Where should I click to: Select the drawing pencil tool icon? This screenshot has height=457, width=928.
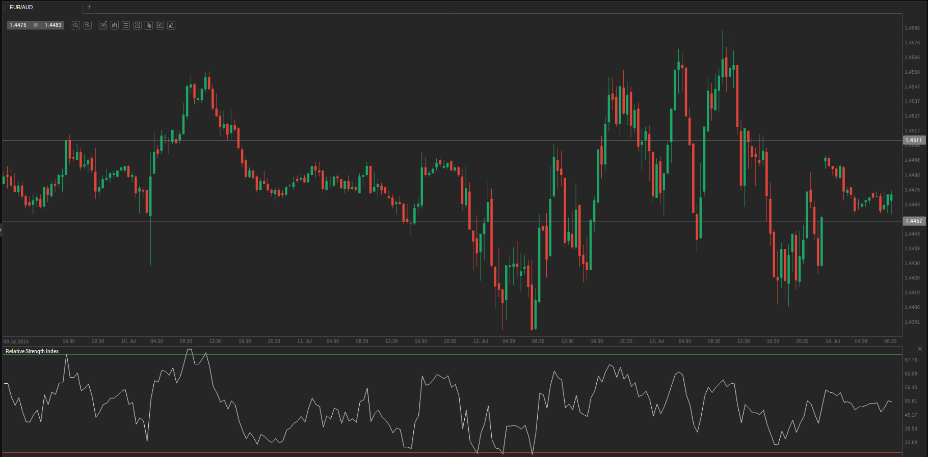coord(171,25)
